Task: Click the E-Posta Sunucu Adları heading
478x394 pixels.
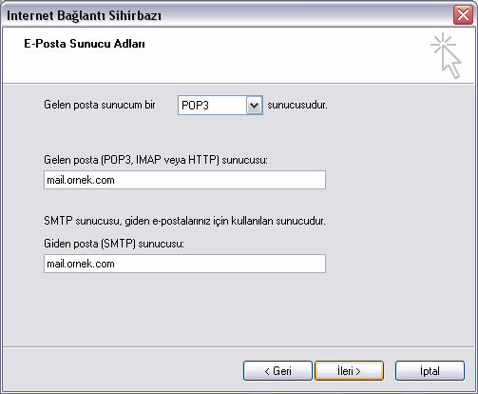Action: [x=85, y=44]
